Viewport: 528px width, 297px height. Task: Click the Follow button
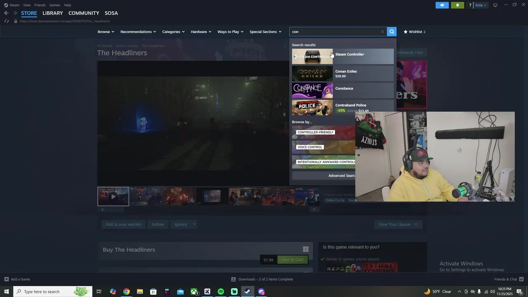(158, 224)
